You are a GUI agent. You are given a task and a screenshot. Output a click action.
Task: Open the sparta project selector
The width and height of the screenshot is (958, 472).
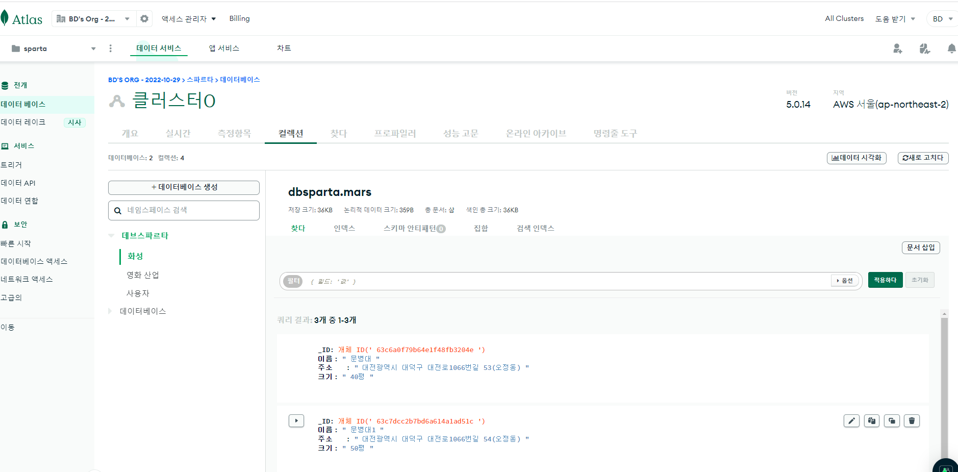(54, 48)
